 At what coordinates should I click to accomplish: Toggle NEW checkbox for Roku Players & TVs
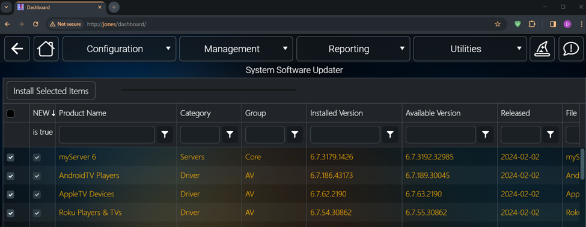(x=37, y=213)
